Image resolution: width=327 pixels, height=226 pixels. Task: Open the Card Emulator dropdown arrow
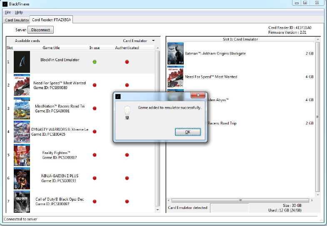[x=153, y=41]
